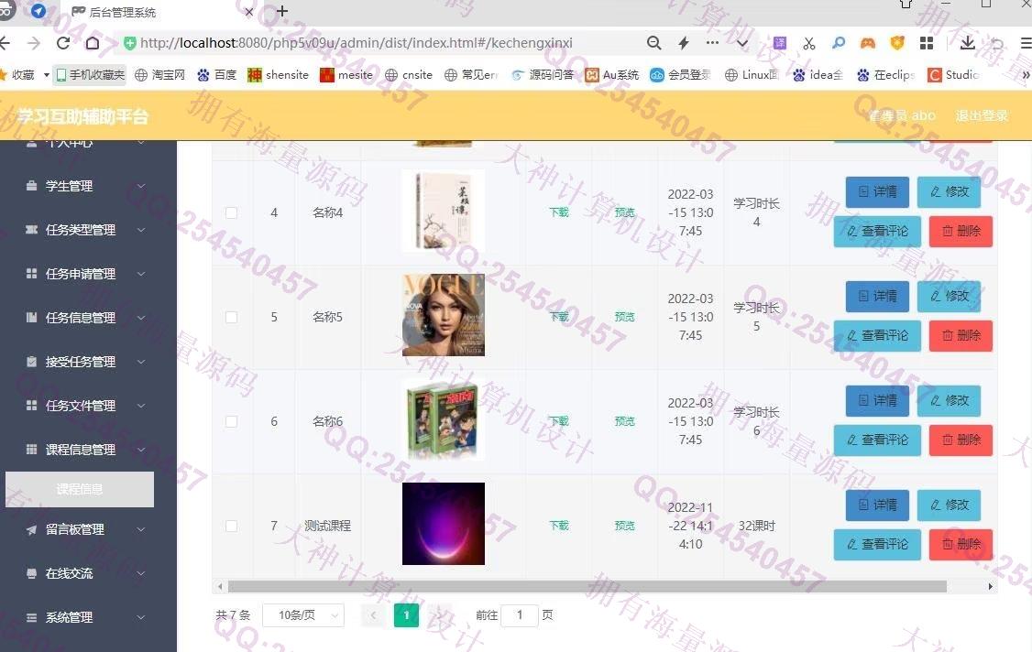Open the browser downloads icon

[968, 43]
